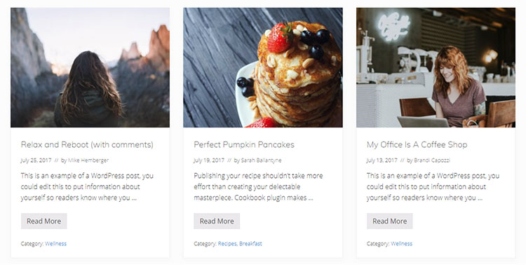Click author name Sarah Ballantyne
This screenshot has width=526, height=267.
(x=261, y=160)
